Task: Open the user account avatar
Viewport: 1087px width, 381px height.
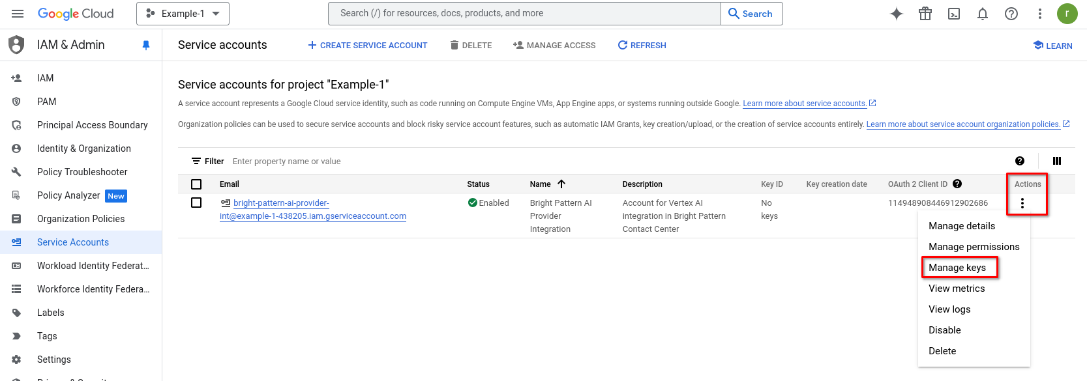Action: point(1067,14)
